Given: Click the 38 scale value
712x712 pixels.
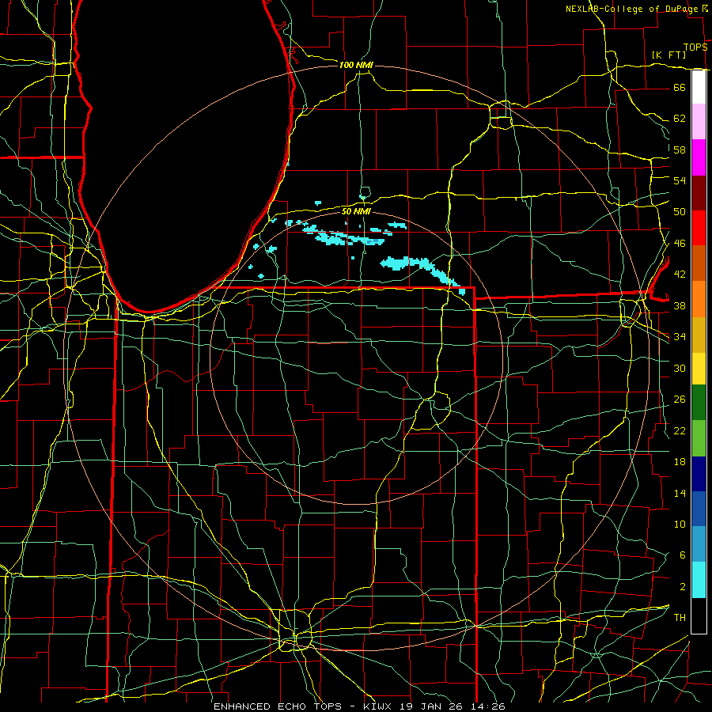Looking at the screenshot, I should (x=680, y=305).
